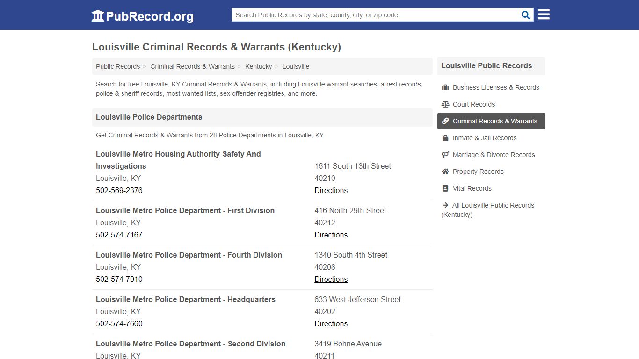Viewport: 639px width, 359px height.
Task: Click the briefcase icon beside Business Licenses
Action: [x=445, y=87]
